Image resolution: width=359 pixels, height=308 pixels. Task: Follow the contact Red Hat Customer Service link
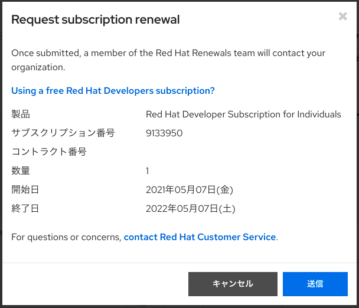coord(200,237)
